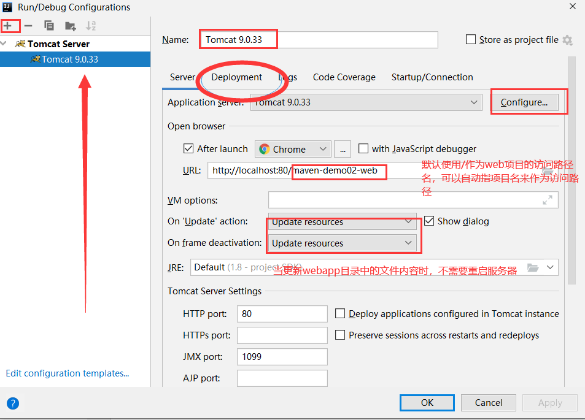Enable Deploy applications configured in Tomcat instance
The image size is (585, 420).
point(340,313)
